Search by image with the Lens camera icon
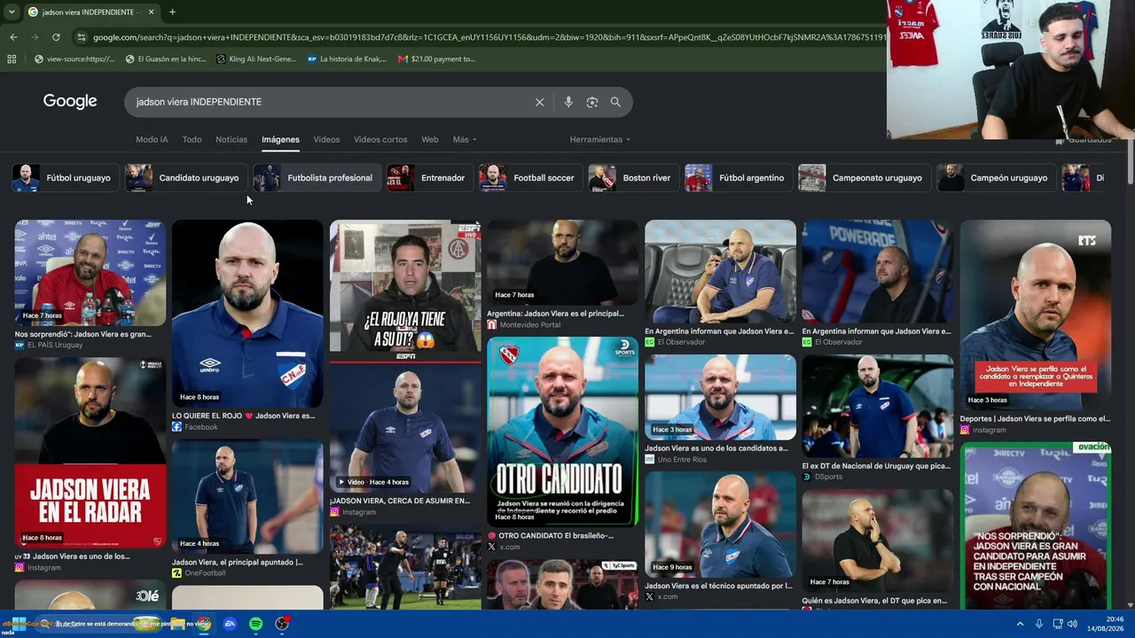Viewport: 1135px width, 638px height. tap(592, 102)
